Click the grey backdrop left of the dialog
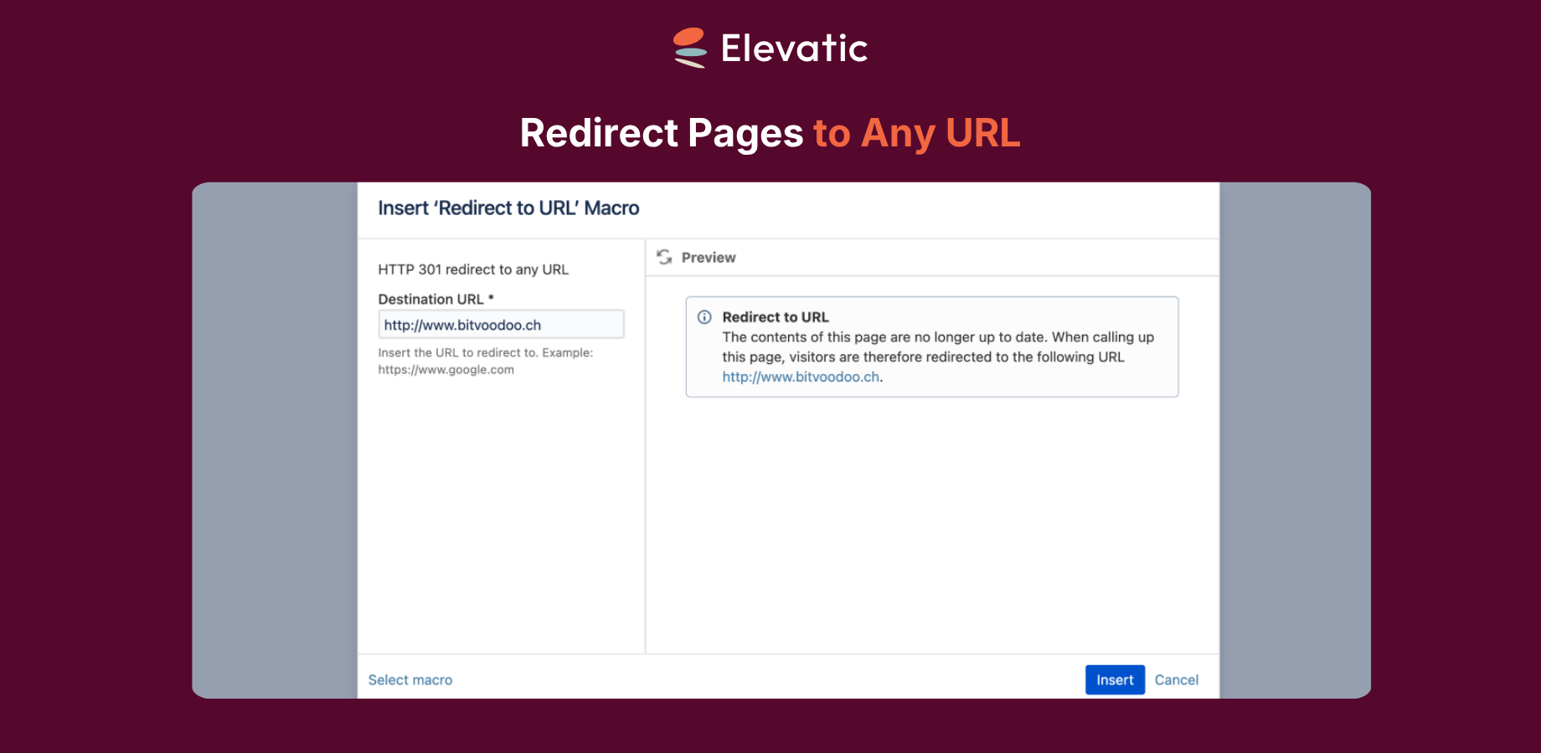 [275, 440]
